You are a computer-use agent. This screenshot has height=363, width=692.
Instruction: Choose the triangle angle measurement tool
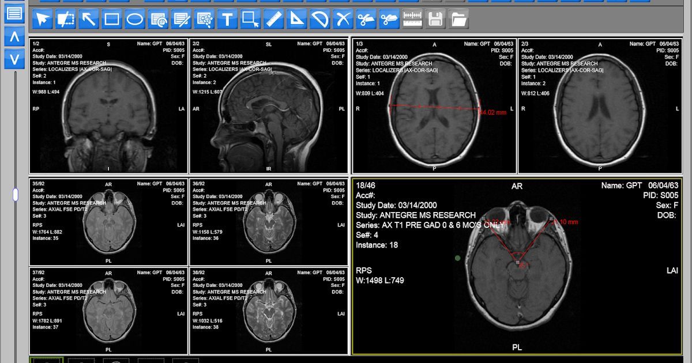pyautogui.click(x=296, y=20)
